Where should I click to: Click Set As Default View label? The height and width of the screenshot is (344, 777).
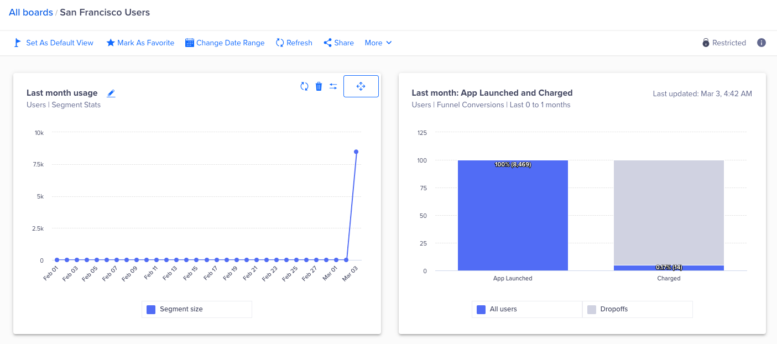60,43
